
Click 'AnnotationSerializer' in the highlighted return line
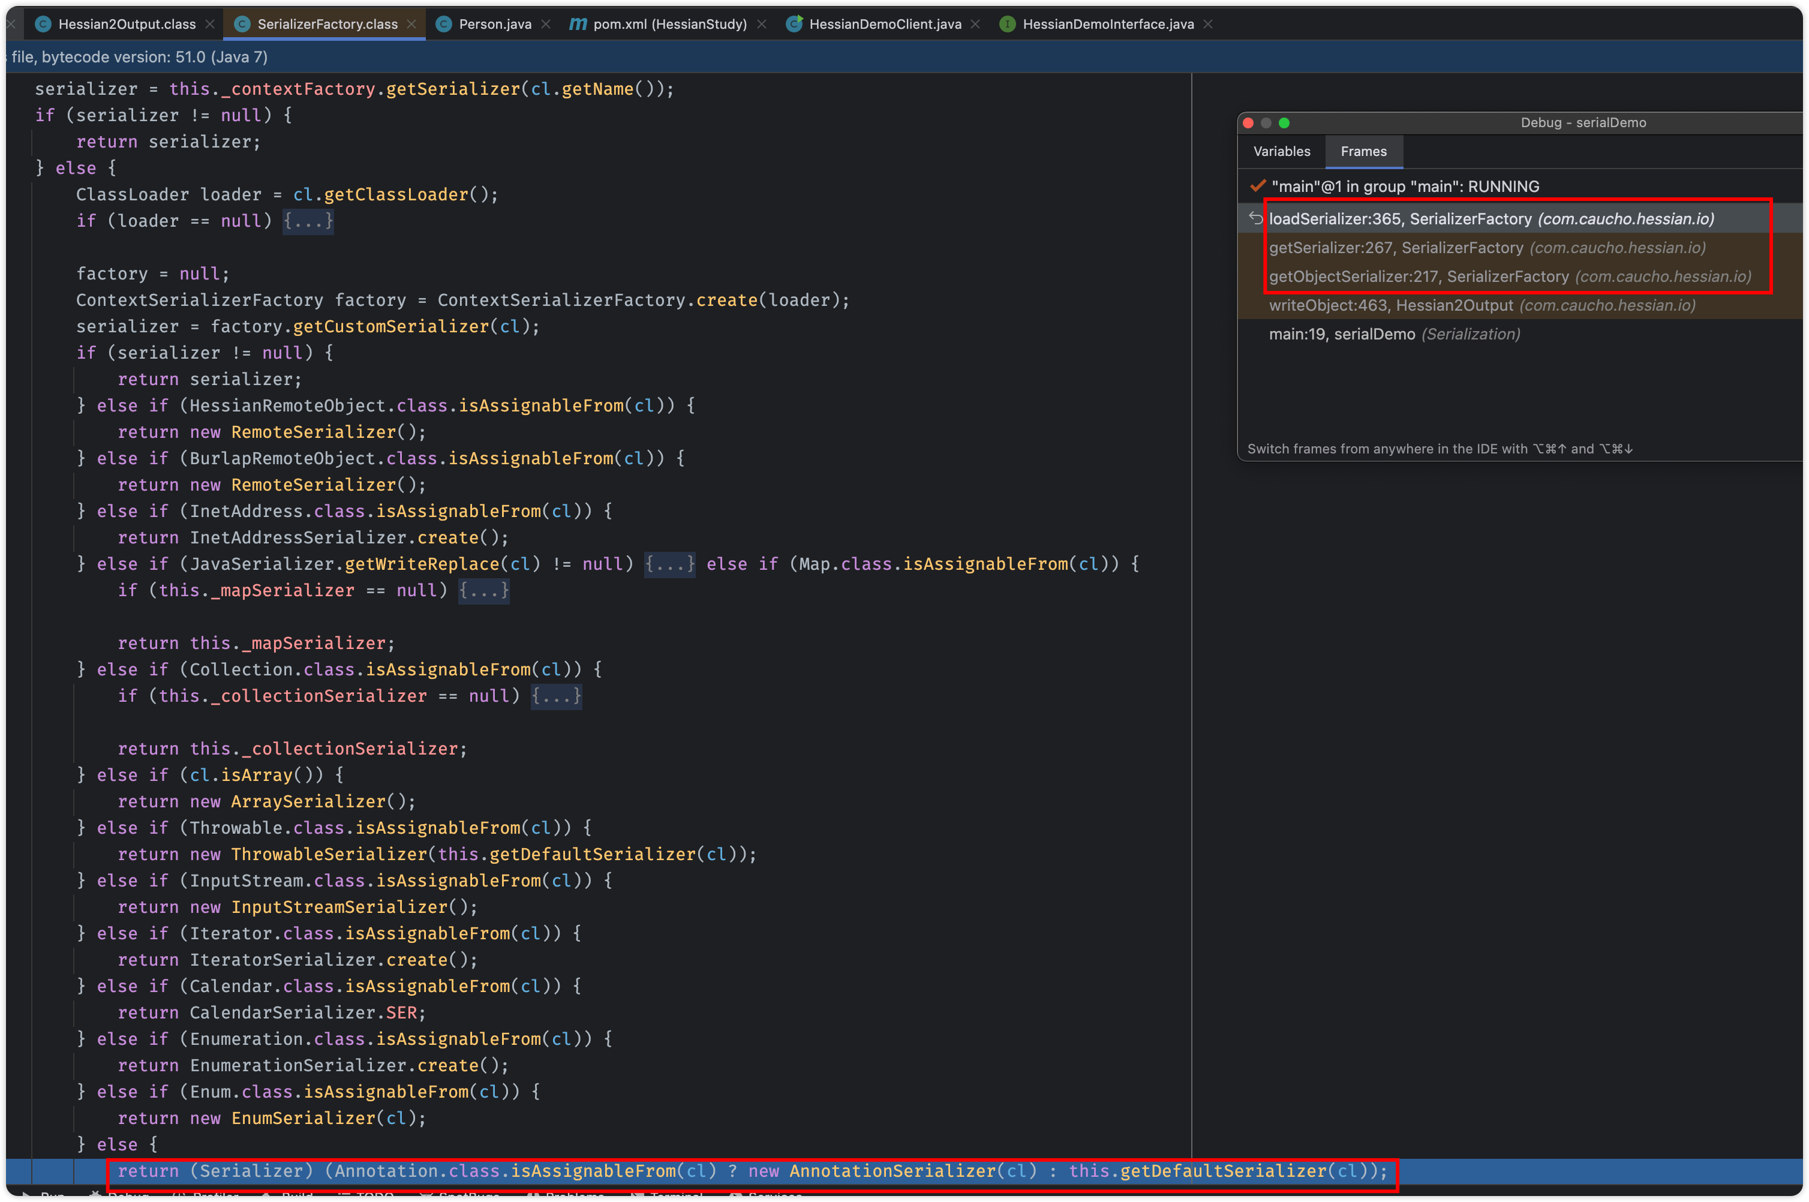[x=893, y=1171]
